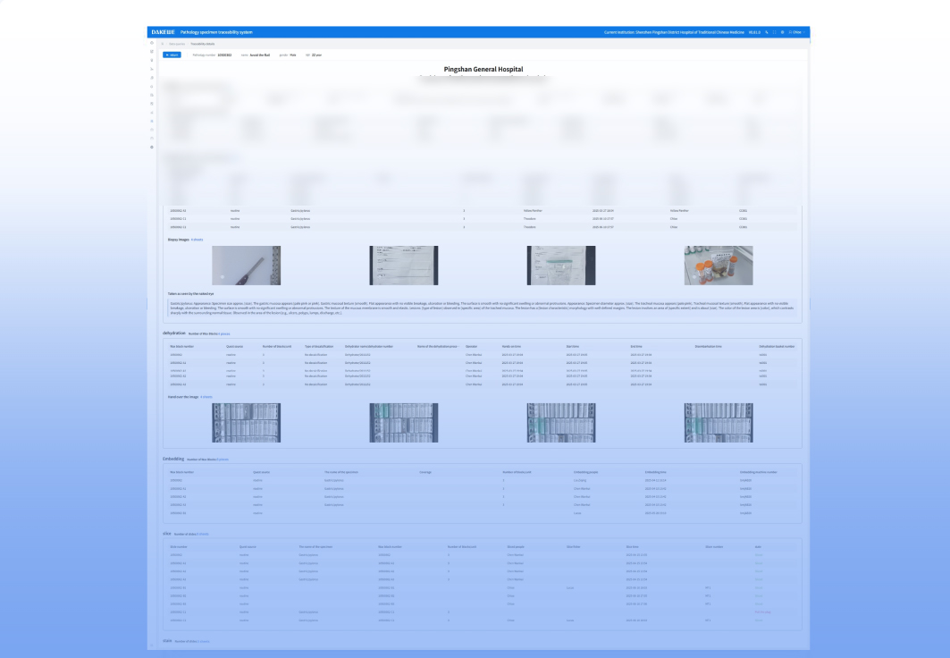Click the embedding wax blocks count link
The image size is (950, 658).
pyautogui.click(x=223, y=460)
